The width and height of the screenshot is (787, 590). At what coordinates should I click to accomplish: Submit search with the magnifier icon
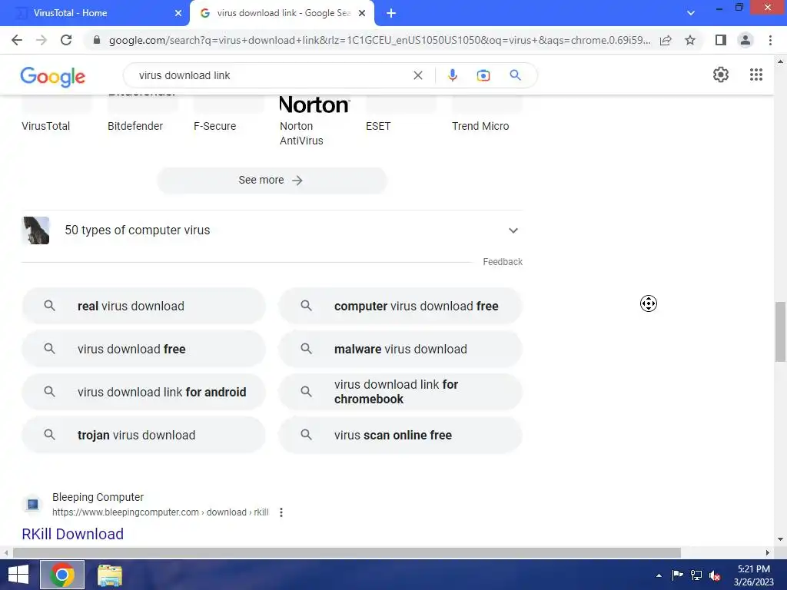coord(515,75)
